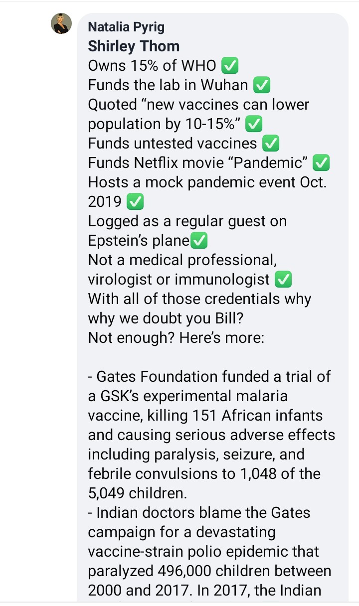Click the checkmark after Funds the lab in Wuhan
Screen dimensions: 359x606
click(x=262, y=85)
